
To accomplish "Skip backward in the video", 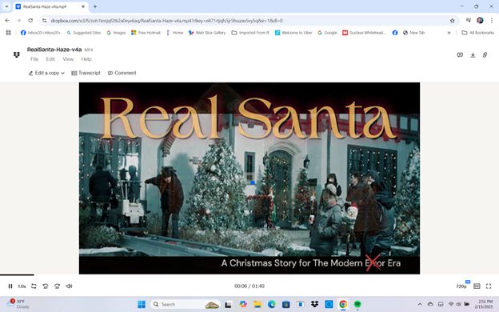I will [x=46, y=286].
